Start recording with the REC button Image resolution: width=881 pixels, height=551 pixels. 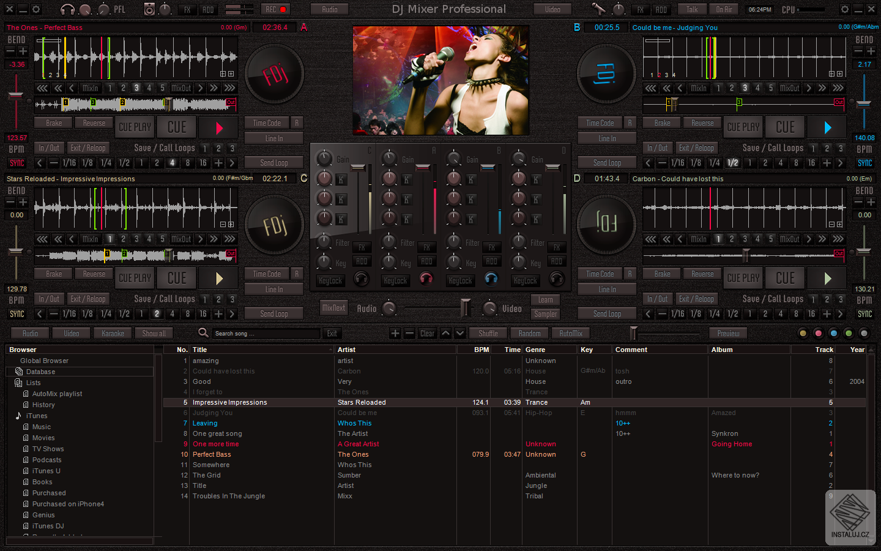pyautogui.click(x=275, y=9)
